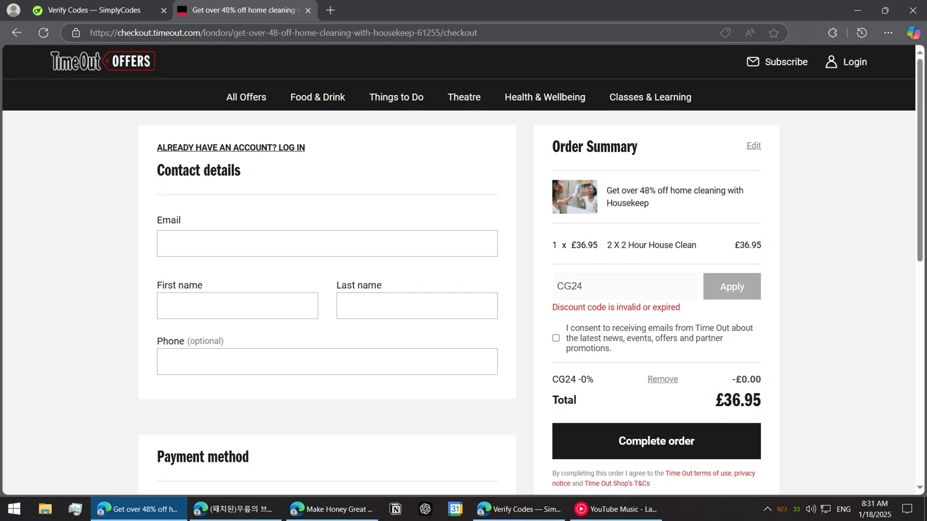Open the network icon in system tray

pos(826,509)
